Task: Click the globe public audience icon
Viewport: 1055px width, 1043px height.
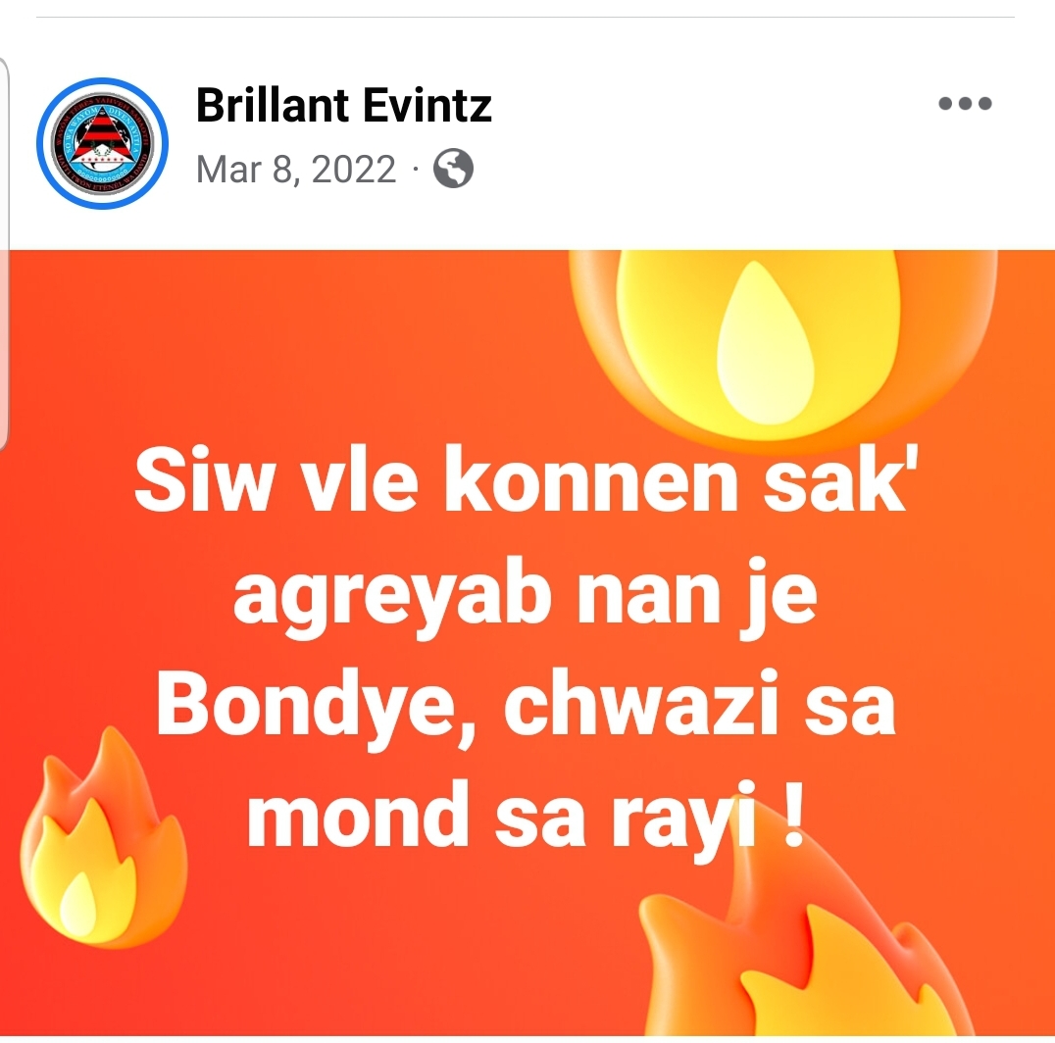Action: tap(453, 169)
